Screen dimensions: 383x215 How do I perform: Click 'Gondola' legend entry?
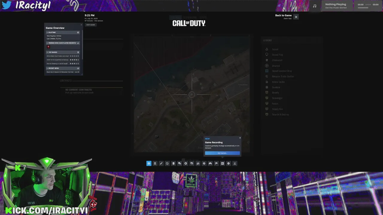[276, 87]
